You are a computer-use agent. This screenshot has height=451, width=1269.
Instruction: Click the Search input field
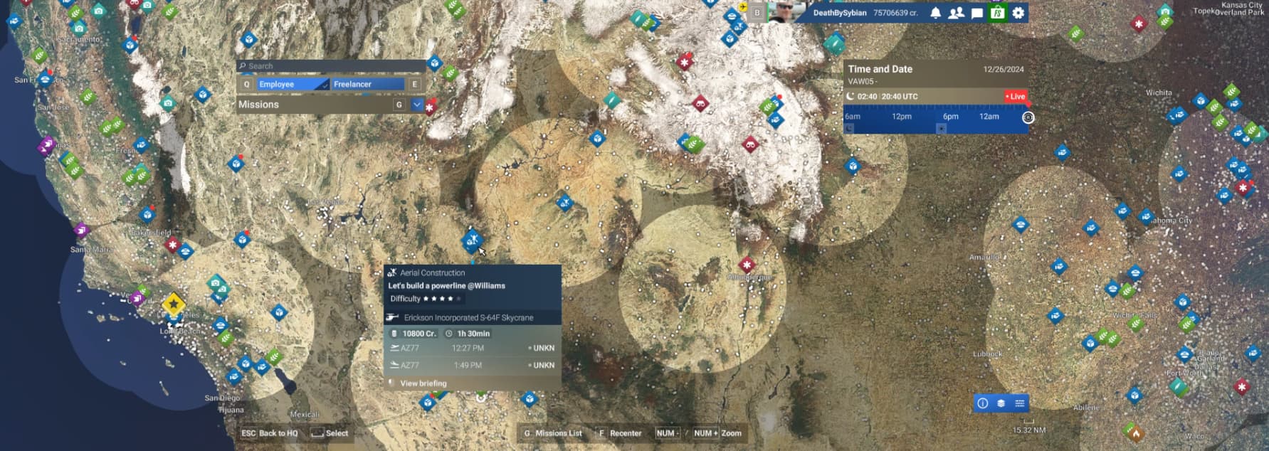pyautogui.click(x=331, y=66)
